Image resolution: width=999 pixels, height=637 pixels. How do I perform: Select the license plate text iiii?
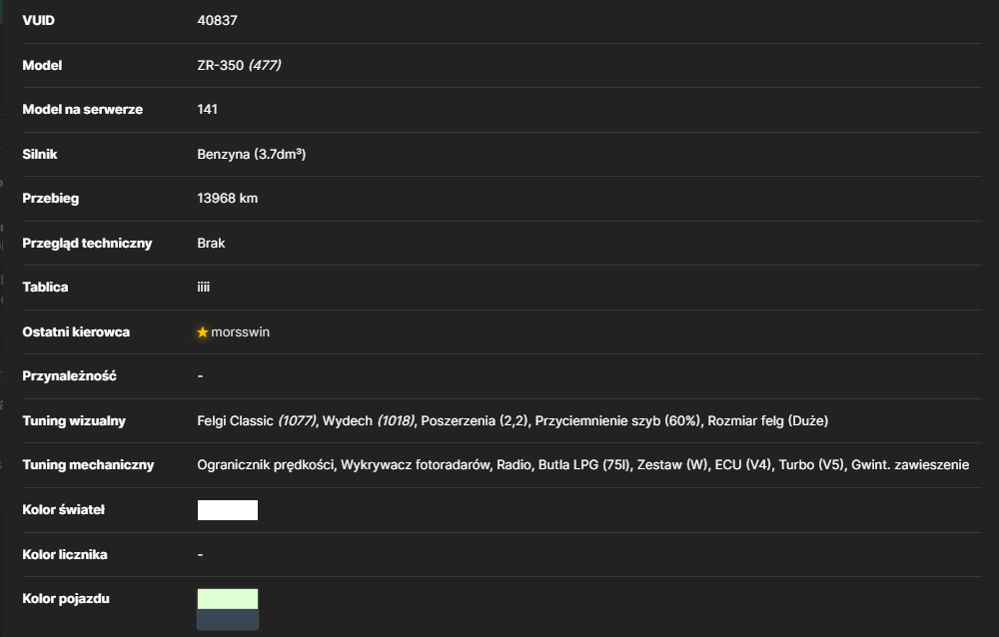pos(203,288)
